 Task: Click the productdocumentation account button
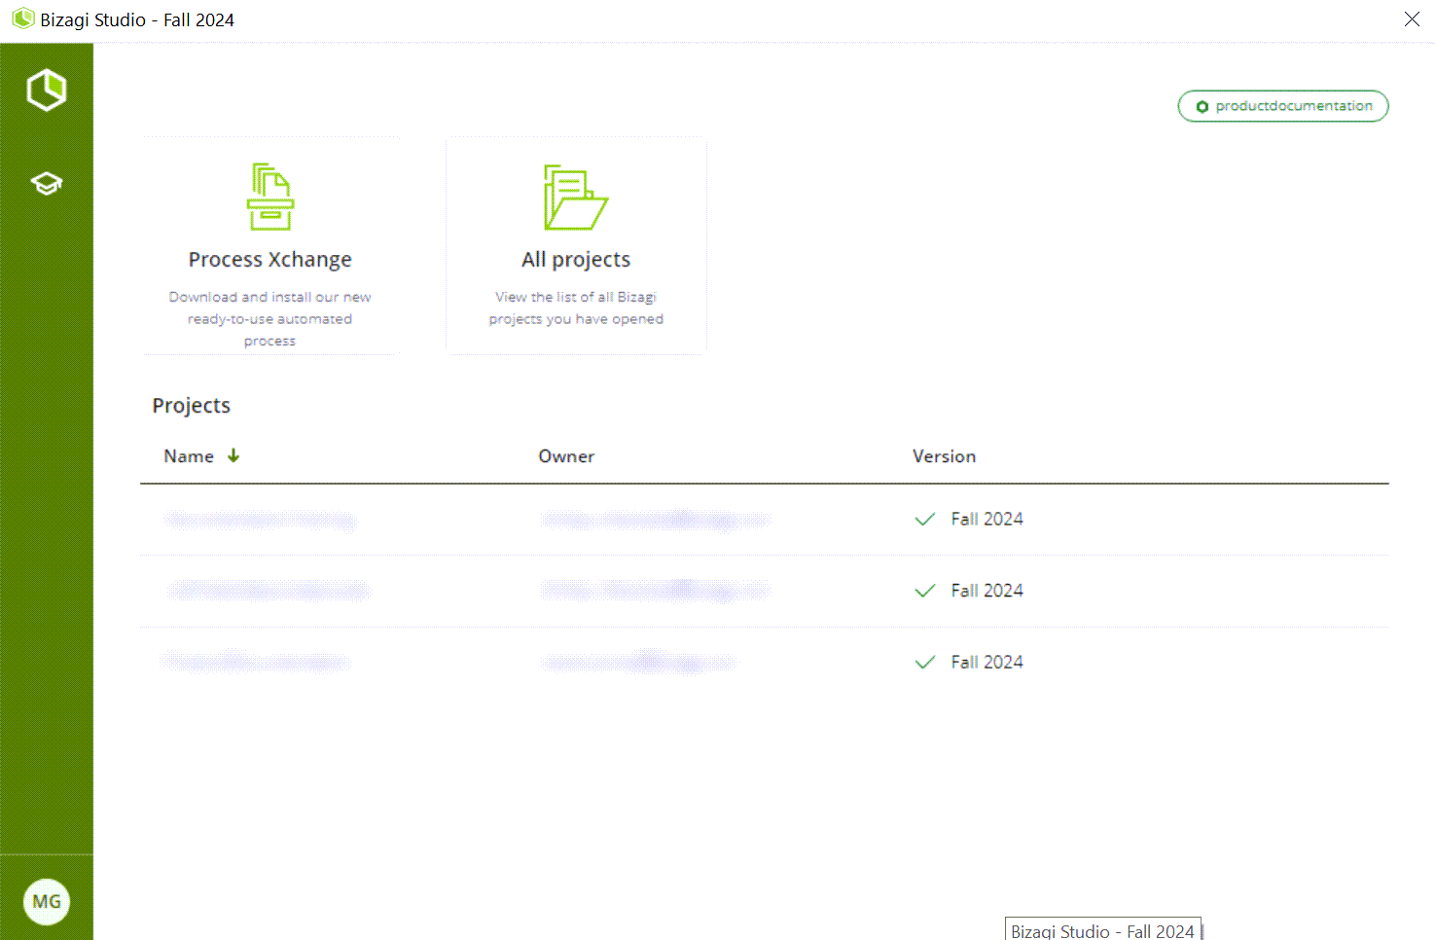point(1282,106)
